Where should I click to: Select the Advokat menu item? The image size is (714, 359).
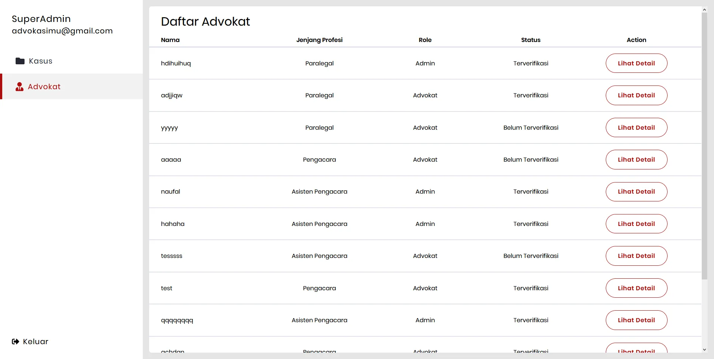tap(45, 87)
